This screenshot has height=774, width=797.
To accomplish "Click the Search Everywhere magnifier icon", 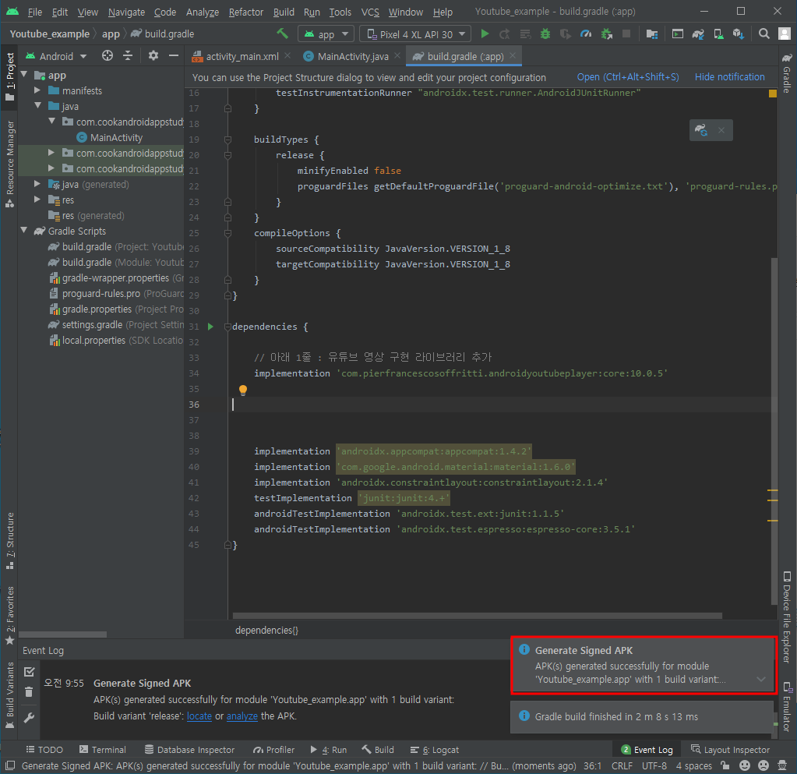I will coord(763,34).
